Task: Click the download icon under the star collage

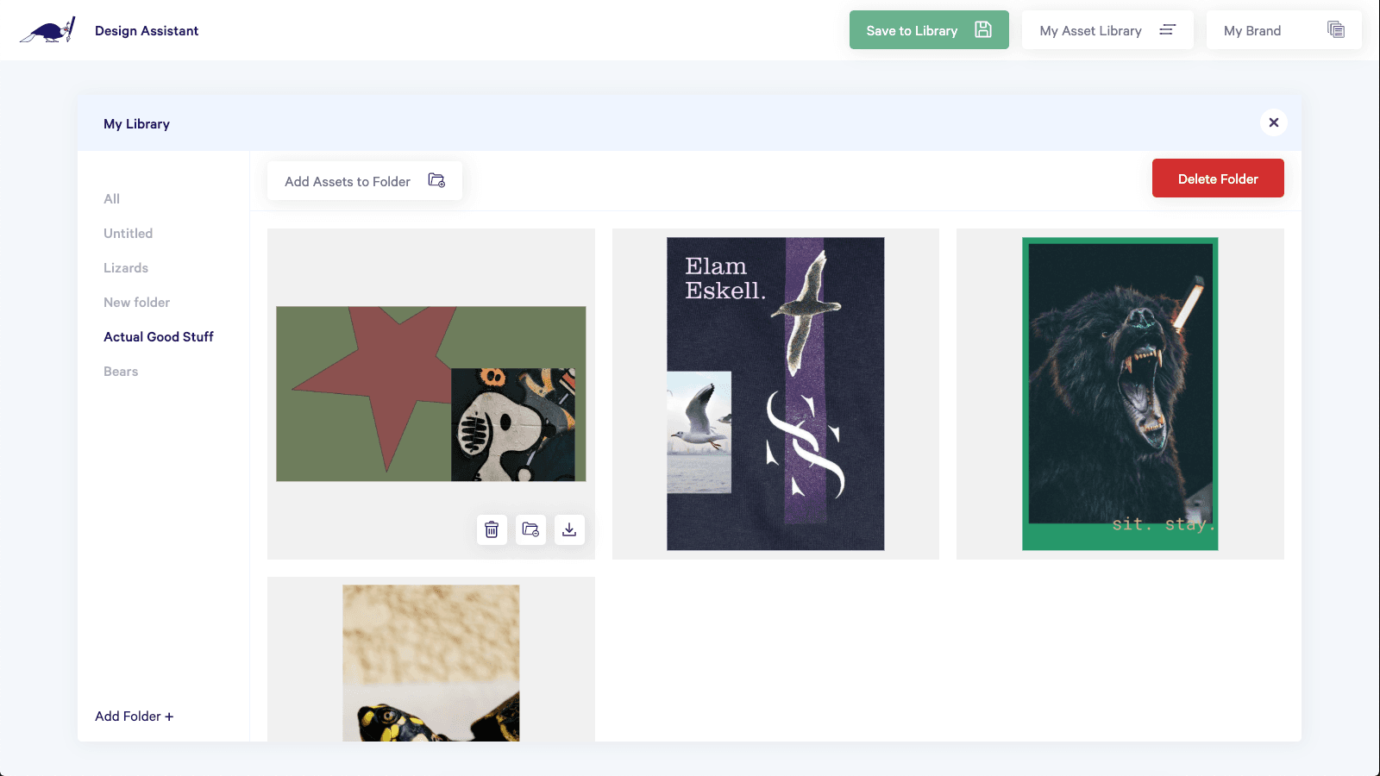Action: click(x=569, y=529)
